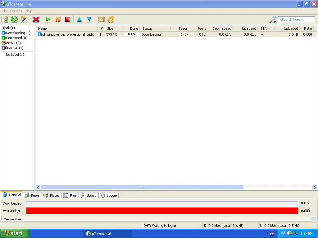This screenshot has height=238, width=318.
Task: Start torrent with green play icon
Action: (x=48, y=20)
